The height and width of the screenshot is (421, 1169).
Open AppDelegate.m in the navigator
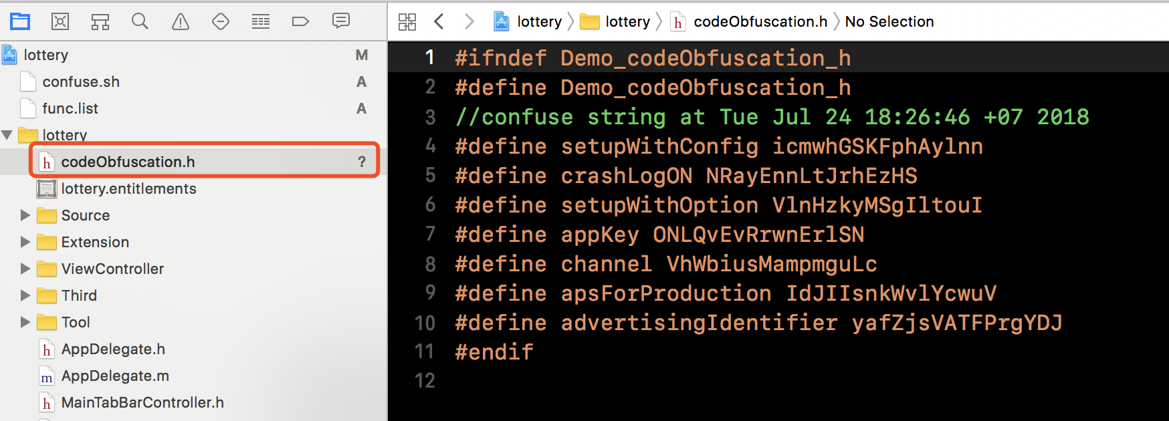(104, 376)
